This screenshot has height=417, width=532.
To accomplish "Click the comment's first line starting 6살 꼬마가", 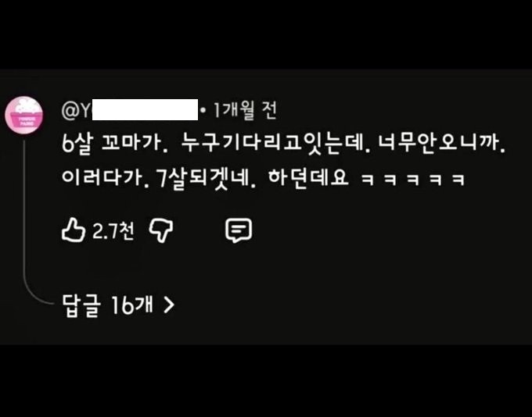I will (x=284, y=143).
